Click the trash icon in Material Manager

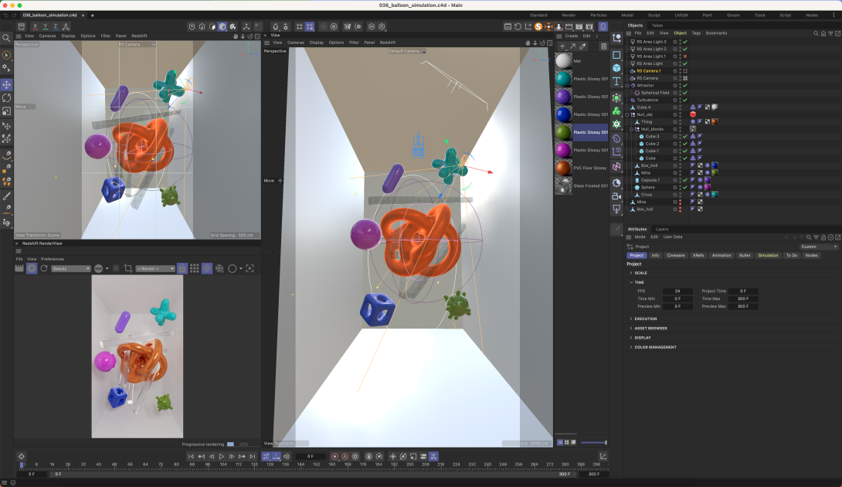pos(603,46)
